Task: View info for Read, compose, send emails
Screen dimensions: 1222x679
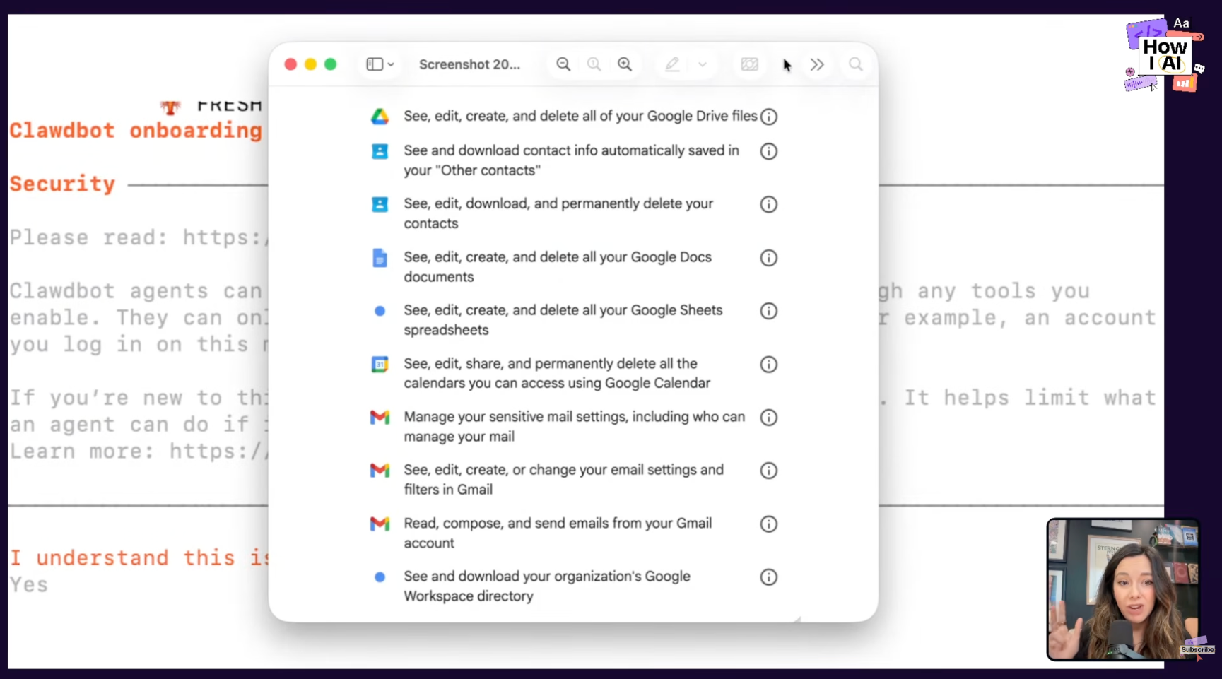Action: [768, 524]
